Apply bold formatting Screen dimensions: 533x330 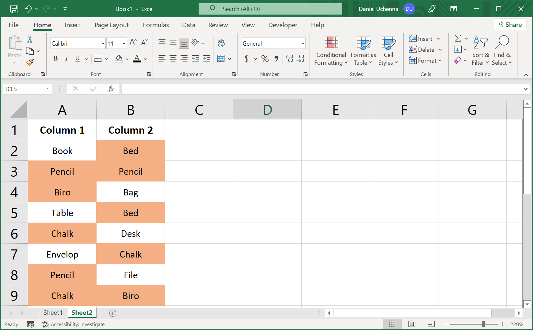55,59
